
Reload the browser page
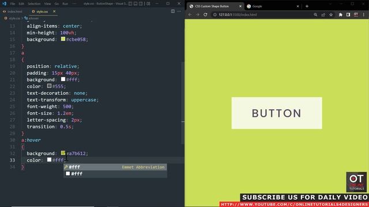205,14
